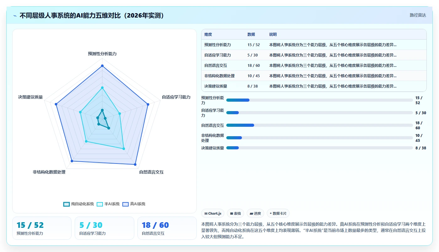This screenshot has height=252, width=439.
Task: Open the 18 / 60 data card
Action: (x=167, y=228)
